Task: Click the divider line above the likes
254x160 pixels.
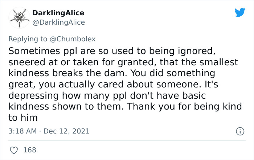Action: coord(127,140)
